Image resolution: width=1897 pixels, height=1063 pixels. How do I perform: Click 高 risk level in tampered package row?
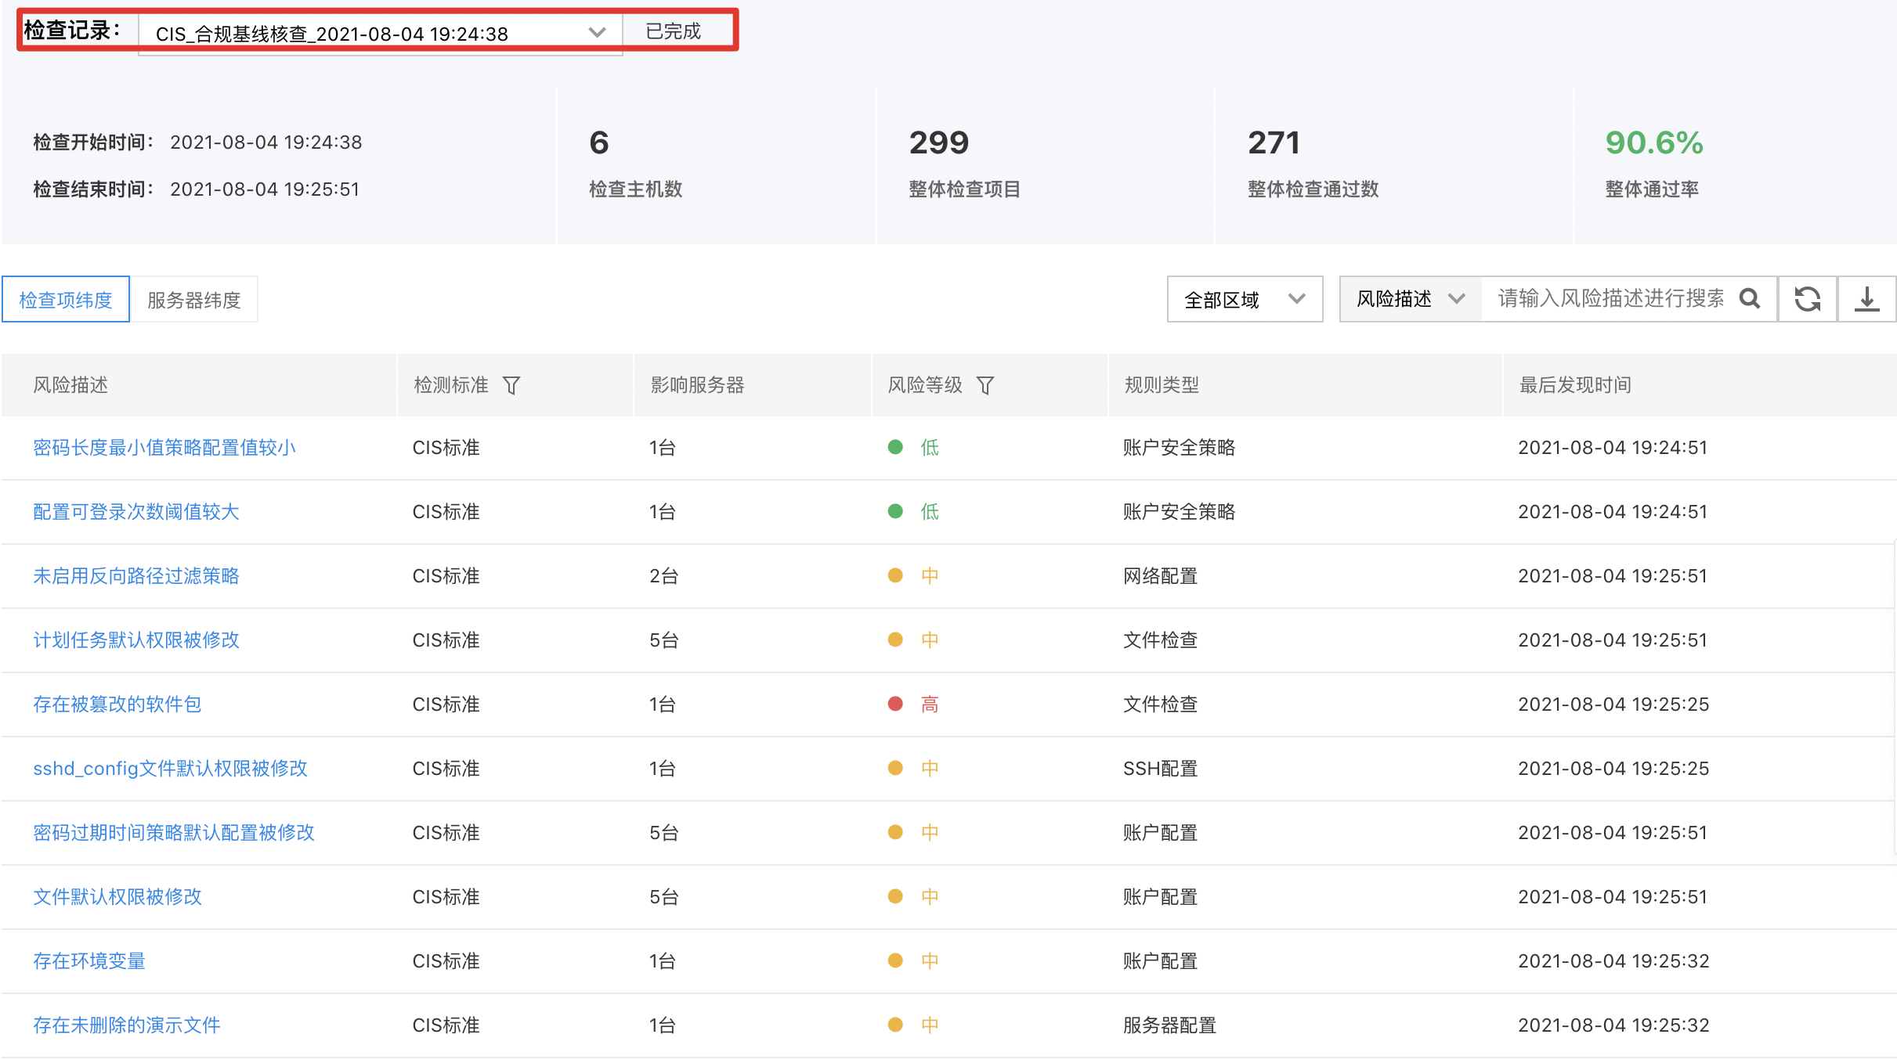(x=930, y=704)
